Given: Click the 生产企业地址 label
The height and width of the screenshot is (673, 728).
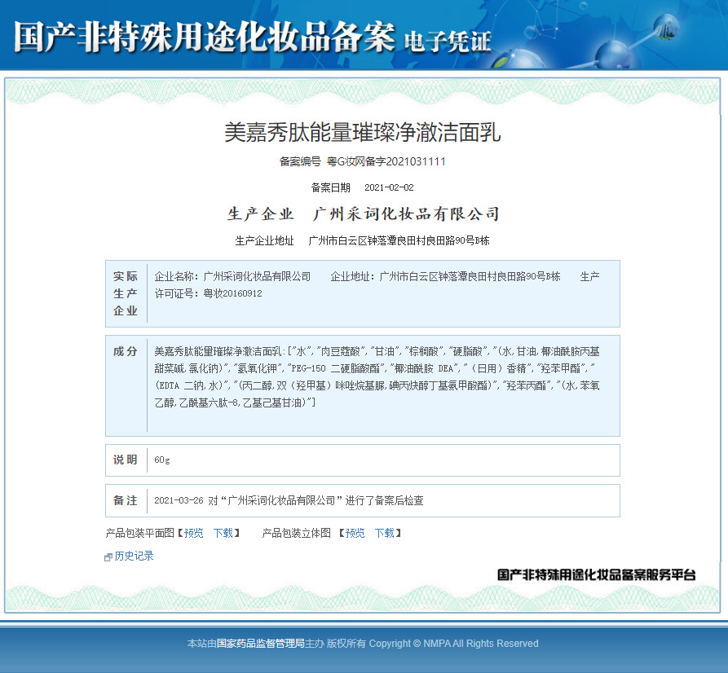Looking at the screenshot, I should [265, 240].
